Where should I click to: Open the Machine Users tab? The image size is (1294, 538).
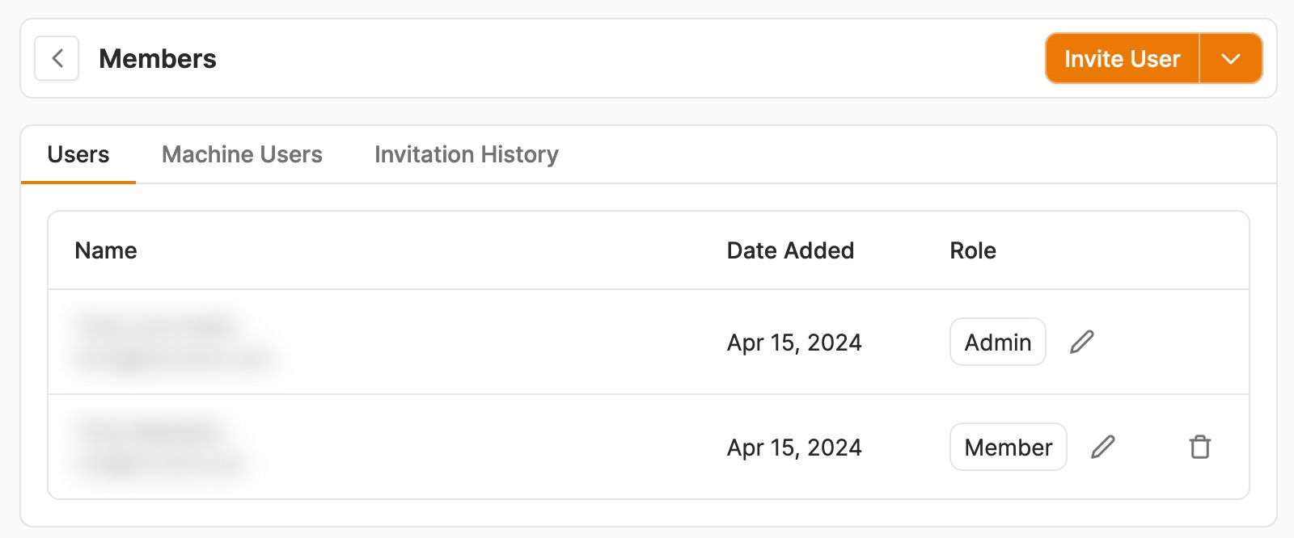[242, 154]
